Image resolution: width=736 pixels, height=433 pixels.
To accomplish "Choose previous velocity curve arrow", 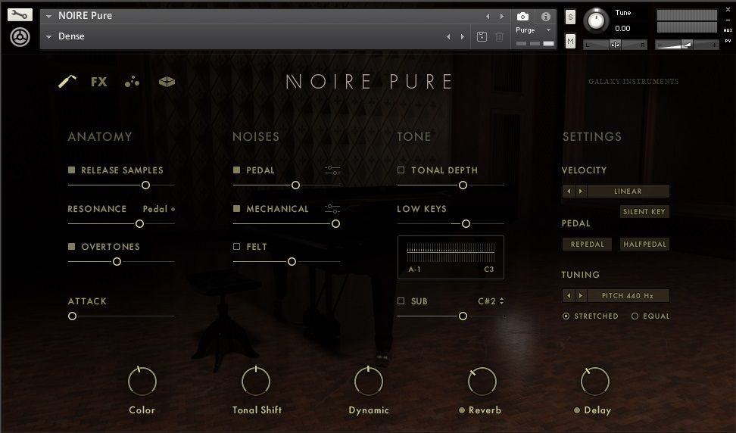I will click(569, 191).
